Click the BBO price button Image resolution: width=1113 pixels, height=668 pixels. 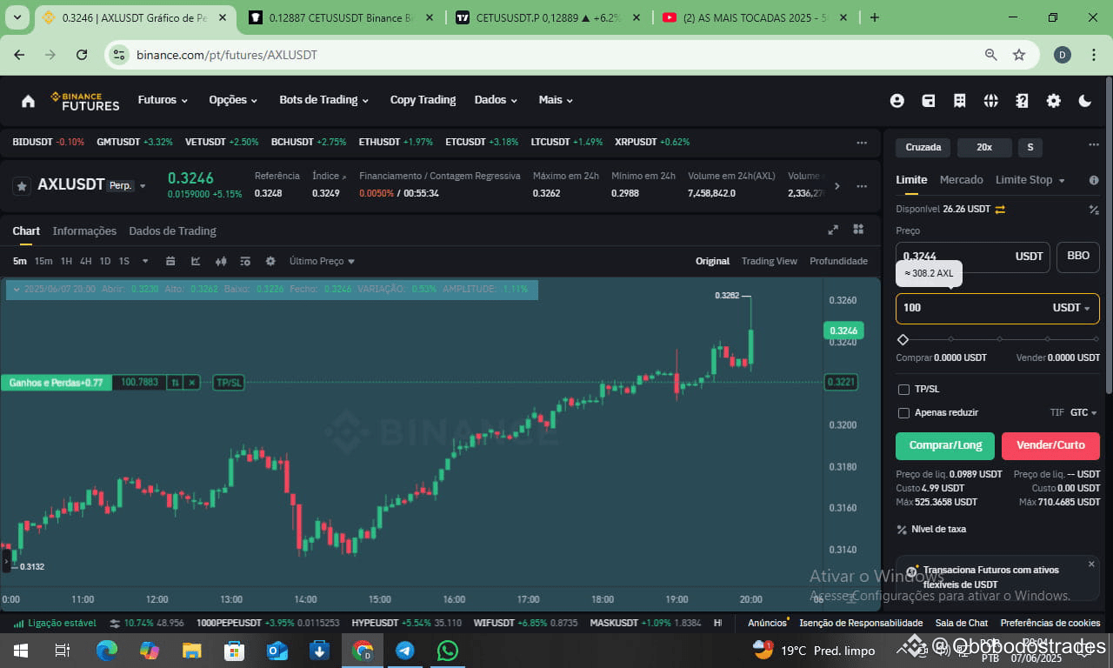(1078, 257)
